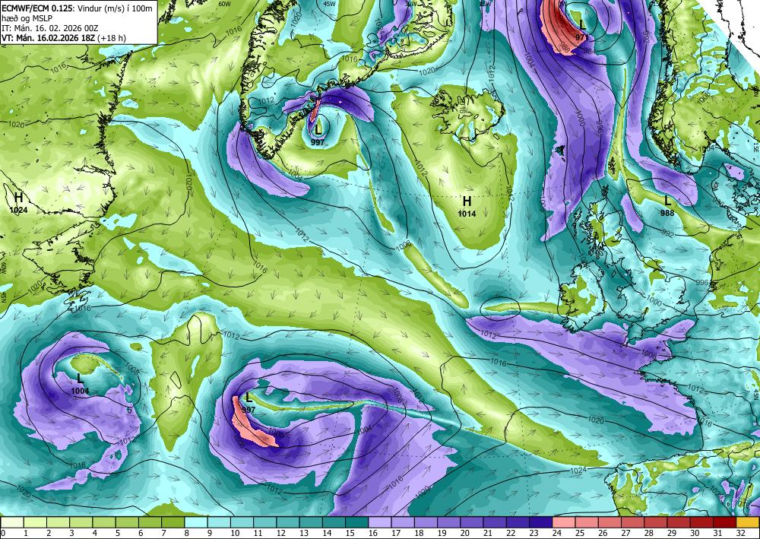760x539 pixels.
Task: Click the "992" isobar label near the L 988 low
Action: 667,234
